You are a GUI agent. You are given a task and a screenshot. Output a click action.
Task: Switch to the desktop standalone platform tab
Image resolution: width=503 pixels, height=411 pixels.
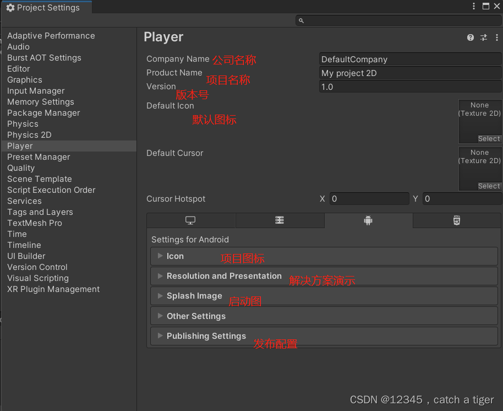(x=191, y=220)
